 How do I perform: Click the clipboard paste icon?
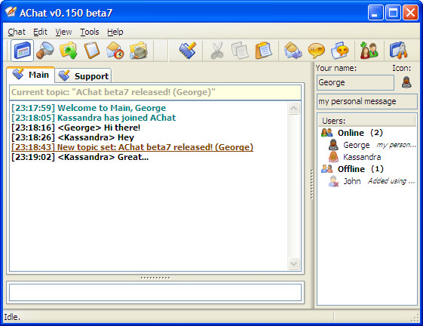pyautogui.click(x=264, y=51)
